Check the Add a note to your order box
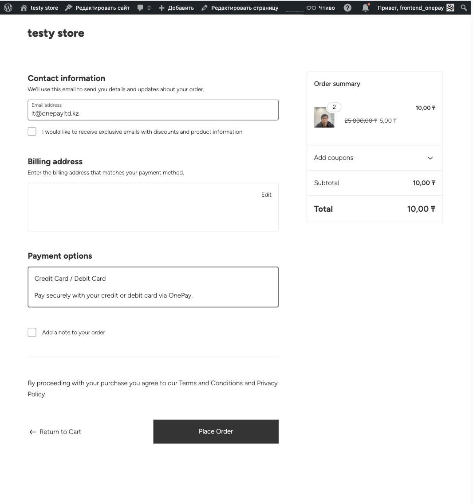The height and width of the screenshot is (504, 473). point(32,332)
